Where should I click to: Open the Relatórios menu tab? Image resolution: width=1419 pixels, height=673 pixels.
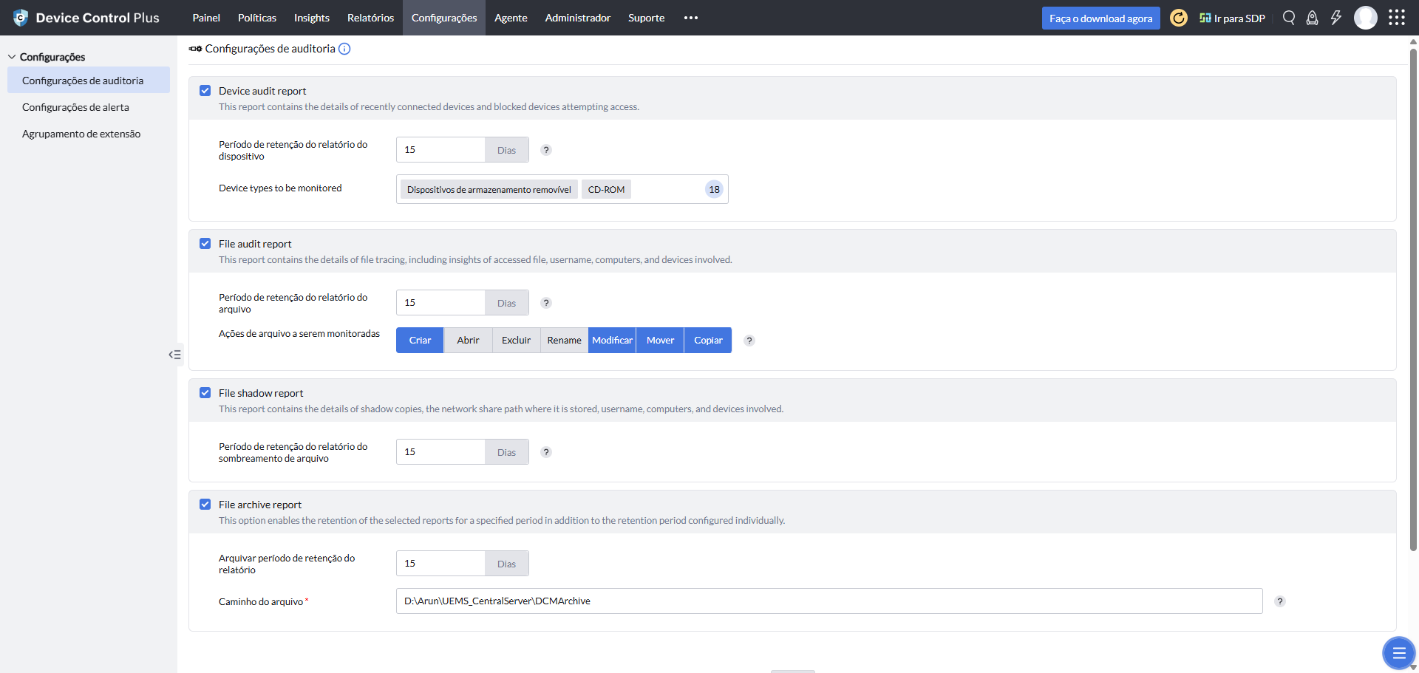pos(370,18)
